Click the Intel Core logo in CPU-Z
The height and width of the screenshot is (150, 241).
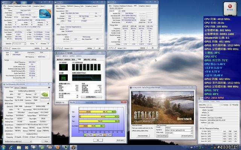(x=45, y=14)
